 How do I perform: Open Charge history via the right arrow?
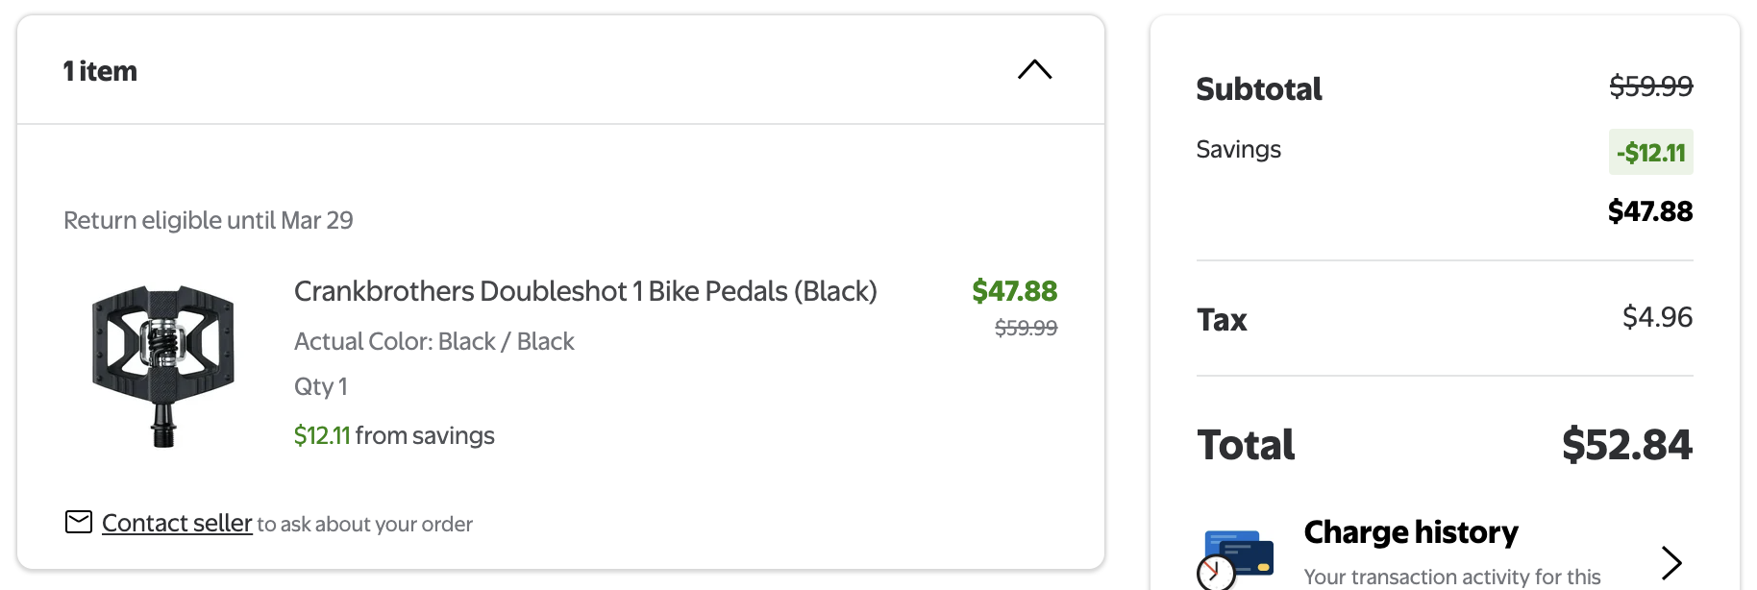[1671, 562]
